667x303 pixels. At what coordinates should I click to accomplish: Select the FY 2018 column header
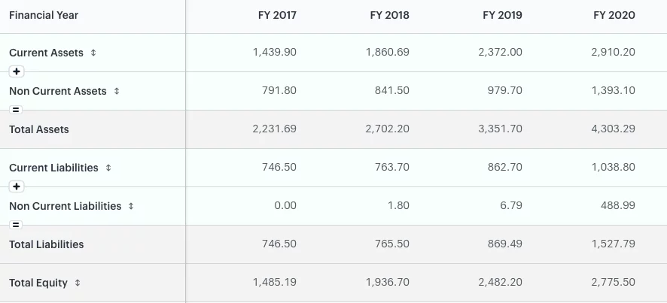coord(389,15)
